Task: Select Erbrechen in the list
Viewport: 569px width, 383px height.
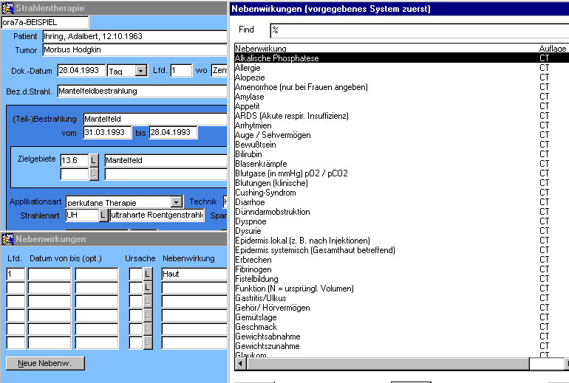Action: click(251, 260)
